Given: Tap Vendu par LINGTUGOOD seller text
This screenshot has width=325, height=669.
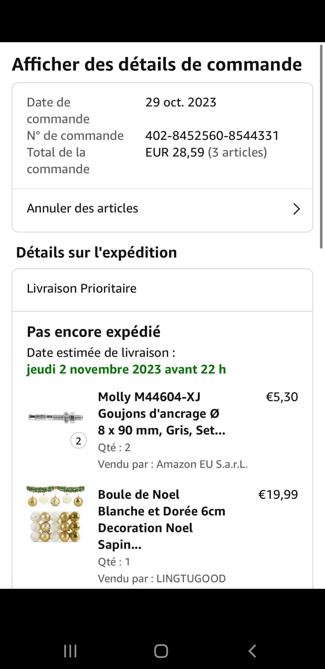Looking at the screenshot, I should click(162, 579).
